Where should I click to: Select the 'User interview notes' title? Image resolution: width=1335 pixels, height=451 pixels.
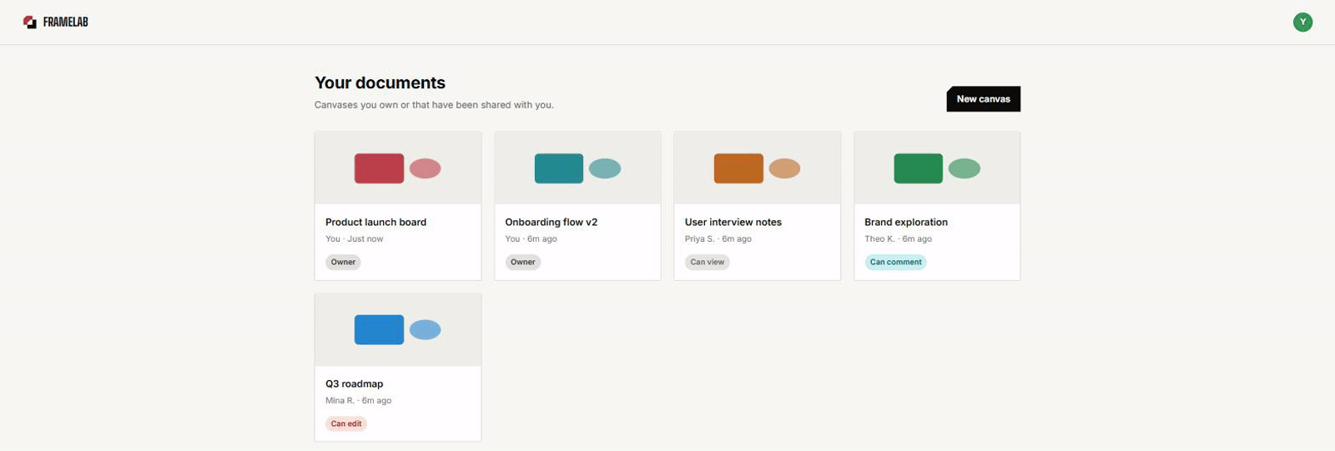(x=733, y=223)
